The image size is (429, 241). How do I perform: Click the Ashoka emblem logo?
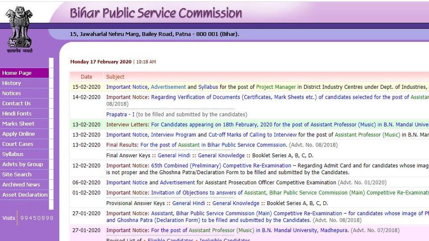click(x=20, y=29)
